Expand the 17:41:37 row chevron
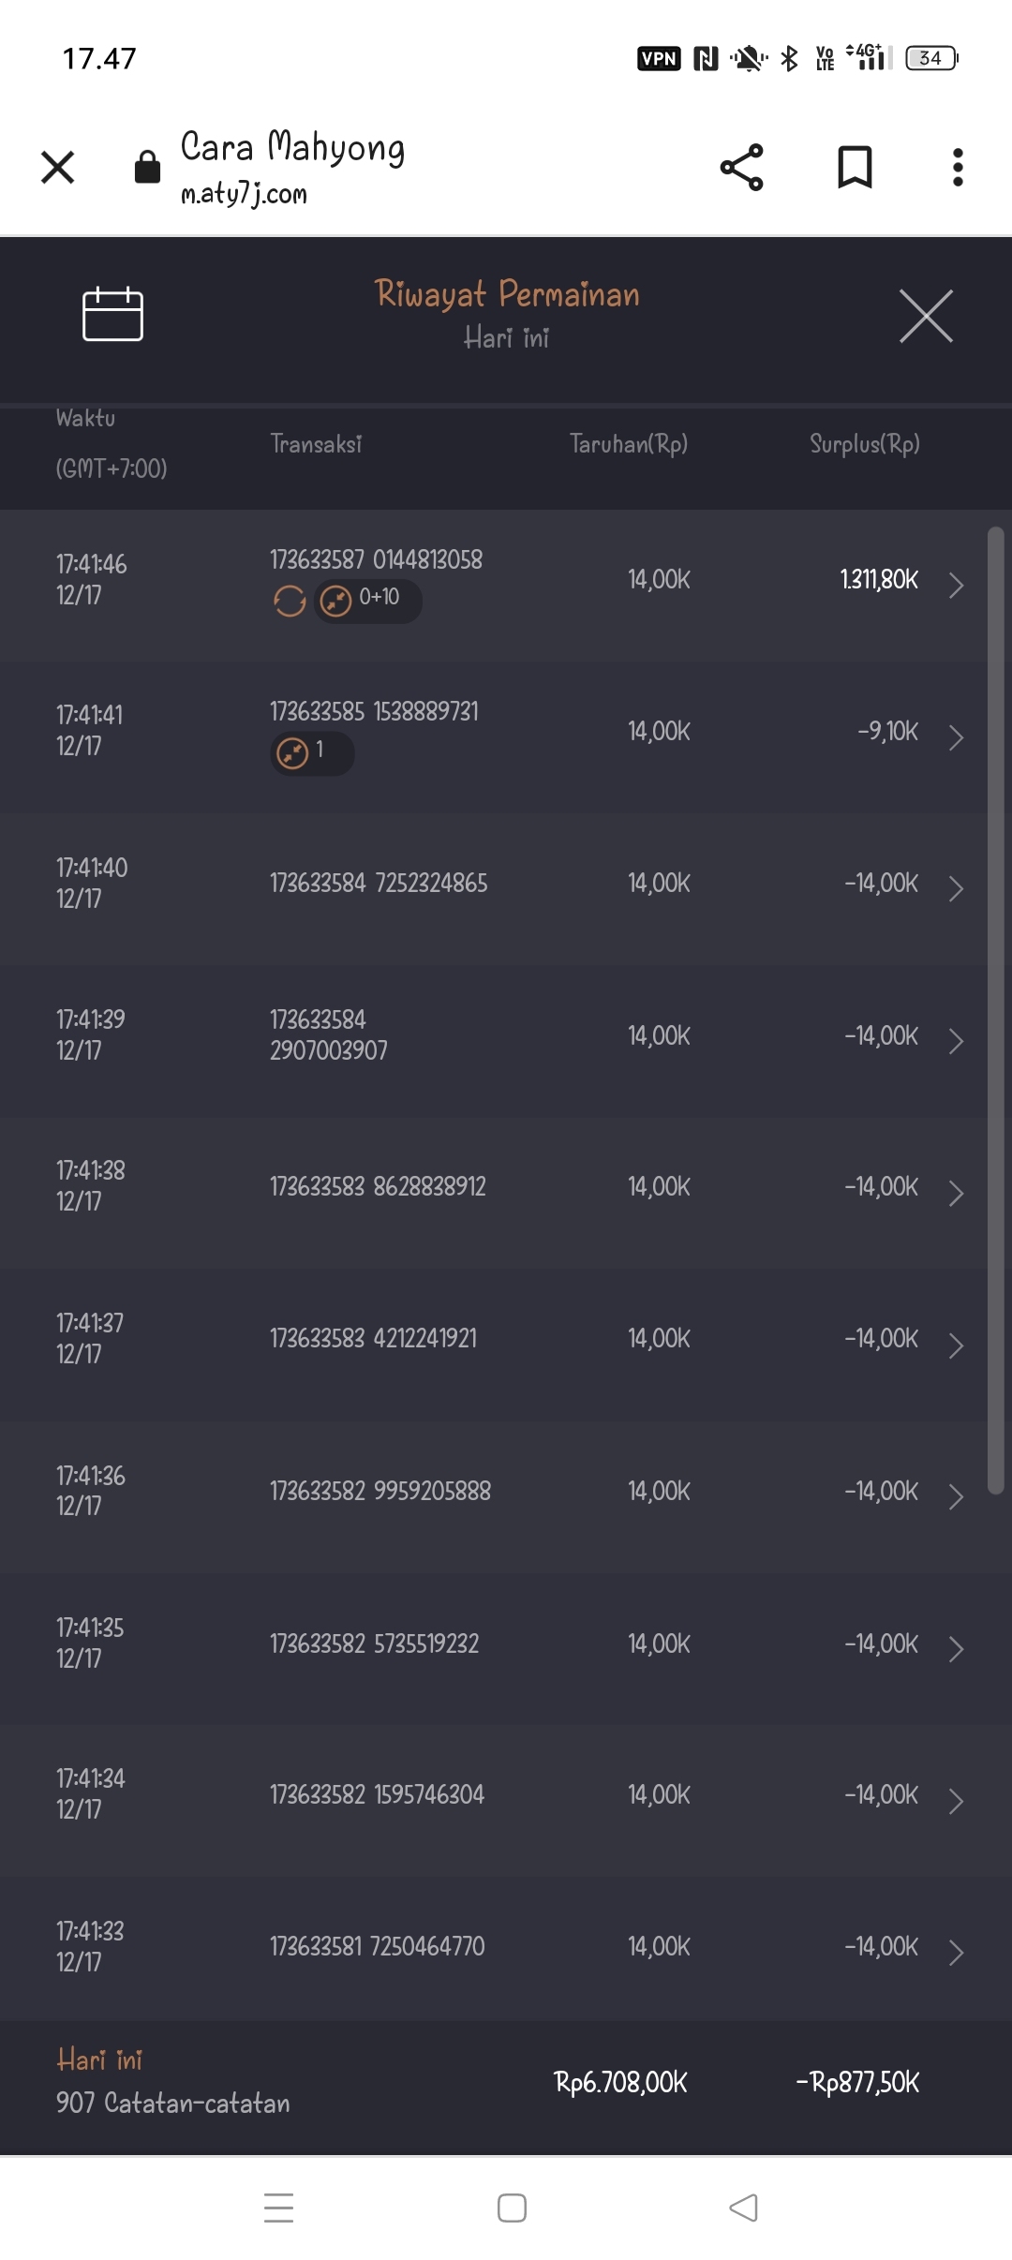Viewport: 1012px width, 2260px height. point(955,1345)
